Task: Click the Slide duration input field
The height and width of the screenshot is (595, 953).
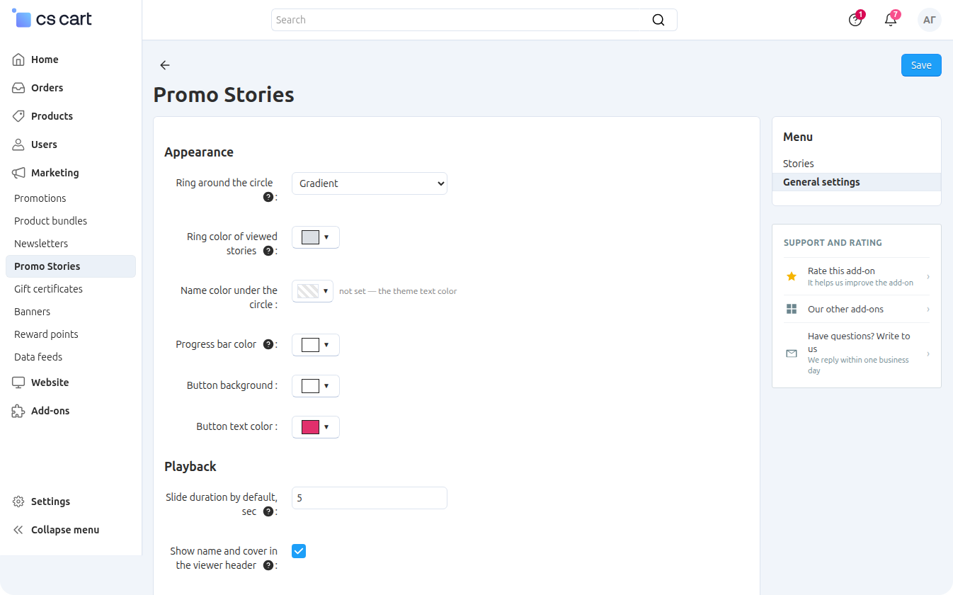Action: (370, 498)
